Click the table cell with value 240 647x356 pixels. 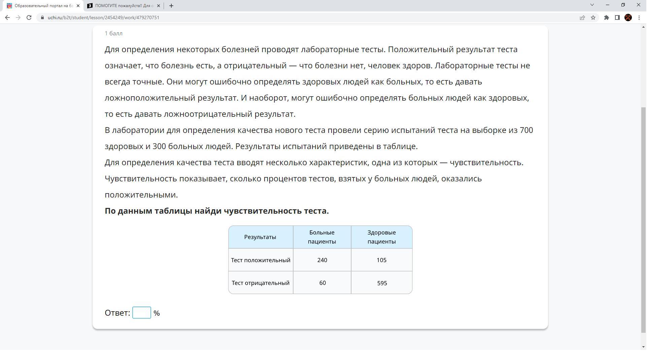click(322, 260)
